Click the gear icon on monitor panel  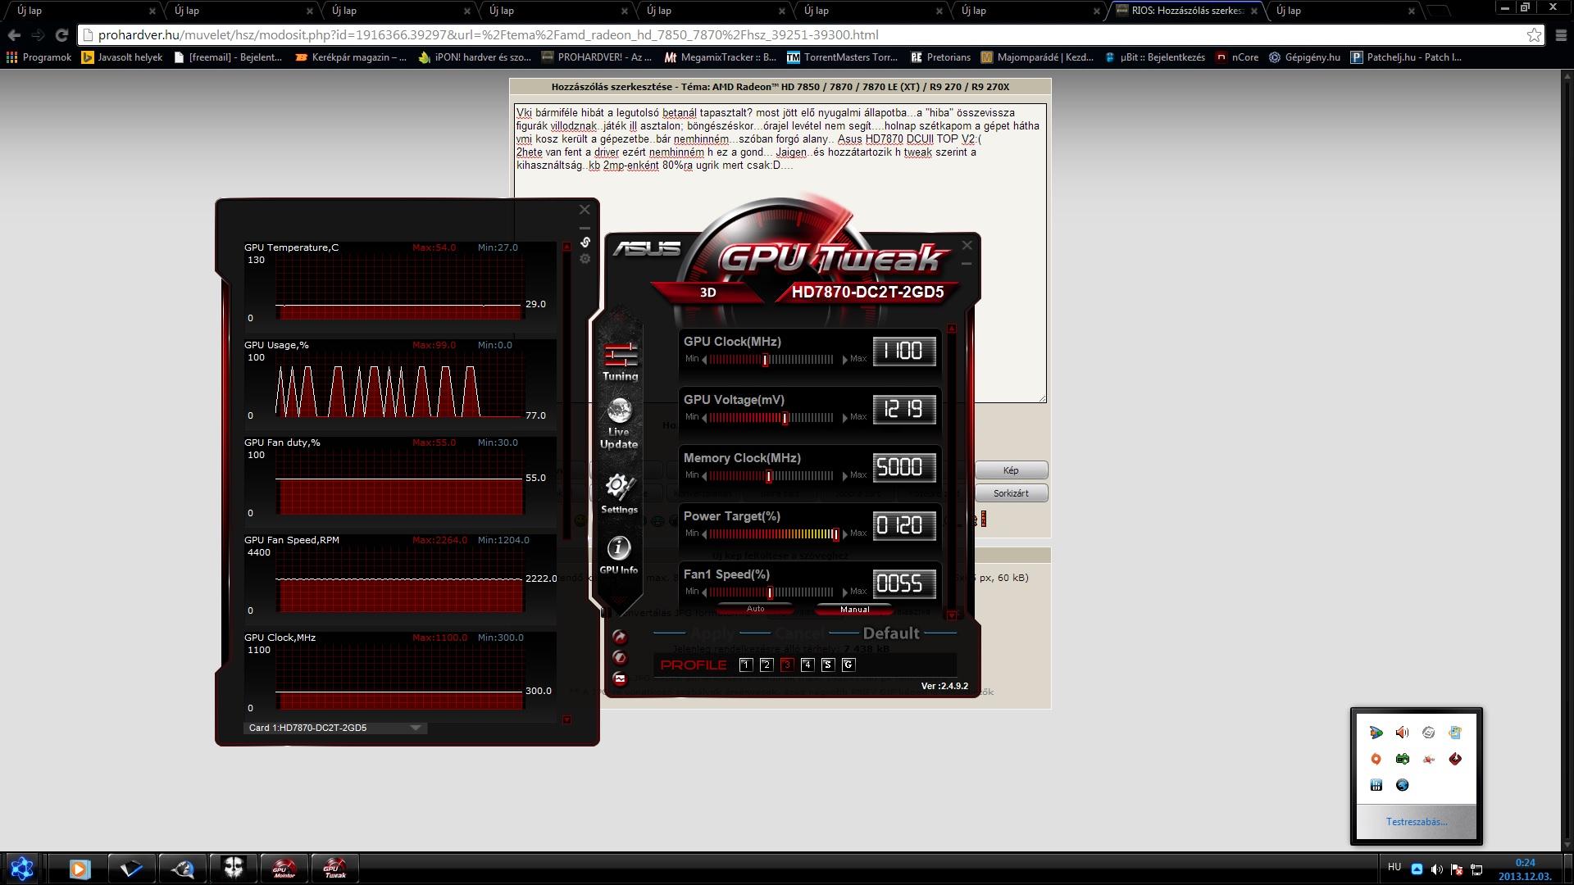coord(585,259)
